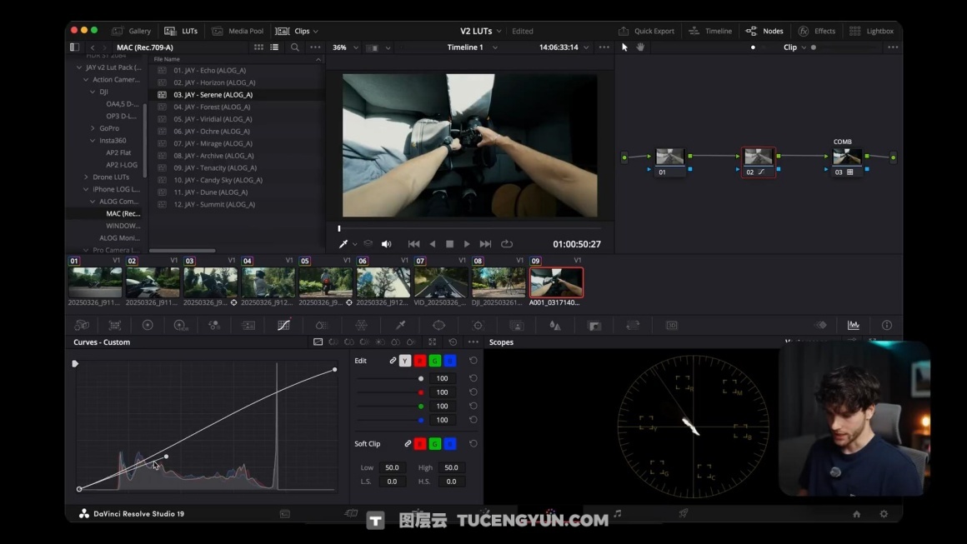
Task: Reset the Edit curve intensity values
Action: (x=473, y=361)
